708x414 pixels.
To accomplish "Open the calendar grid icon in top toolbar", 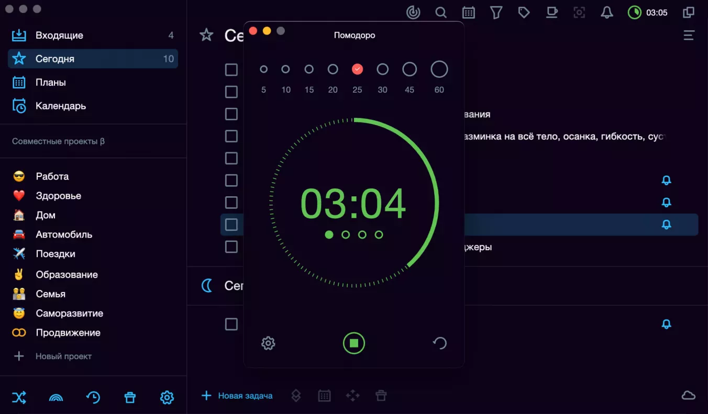I will click(469, 13).
